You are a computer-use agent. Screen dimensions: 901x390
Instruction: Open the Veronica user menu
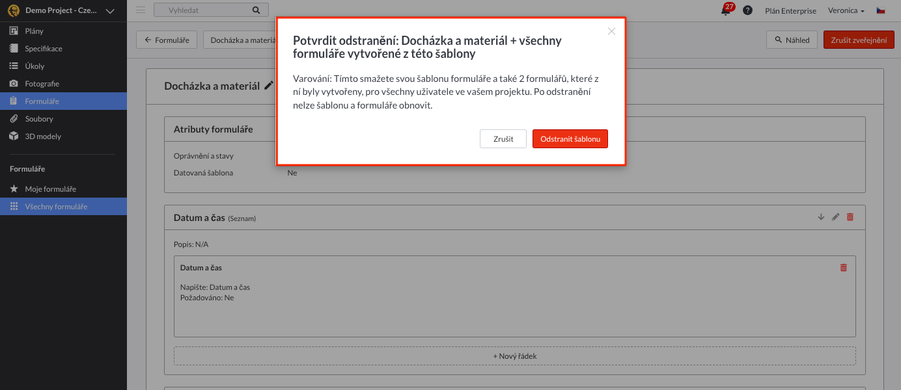(x=846, y=10)
